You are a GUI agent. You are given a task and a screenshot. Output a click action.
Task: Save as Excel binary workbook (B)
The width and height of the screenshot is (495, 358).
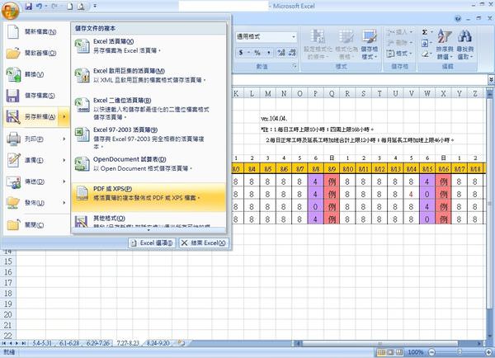click(148, 108)
